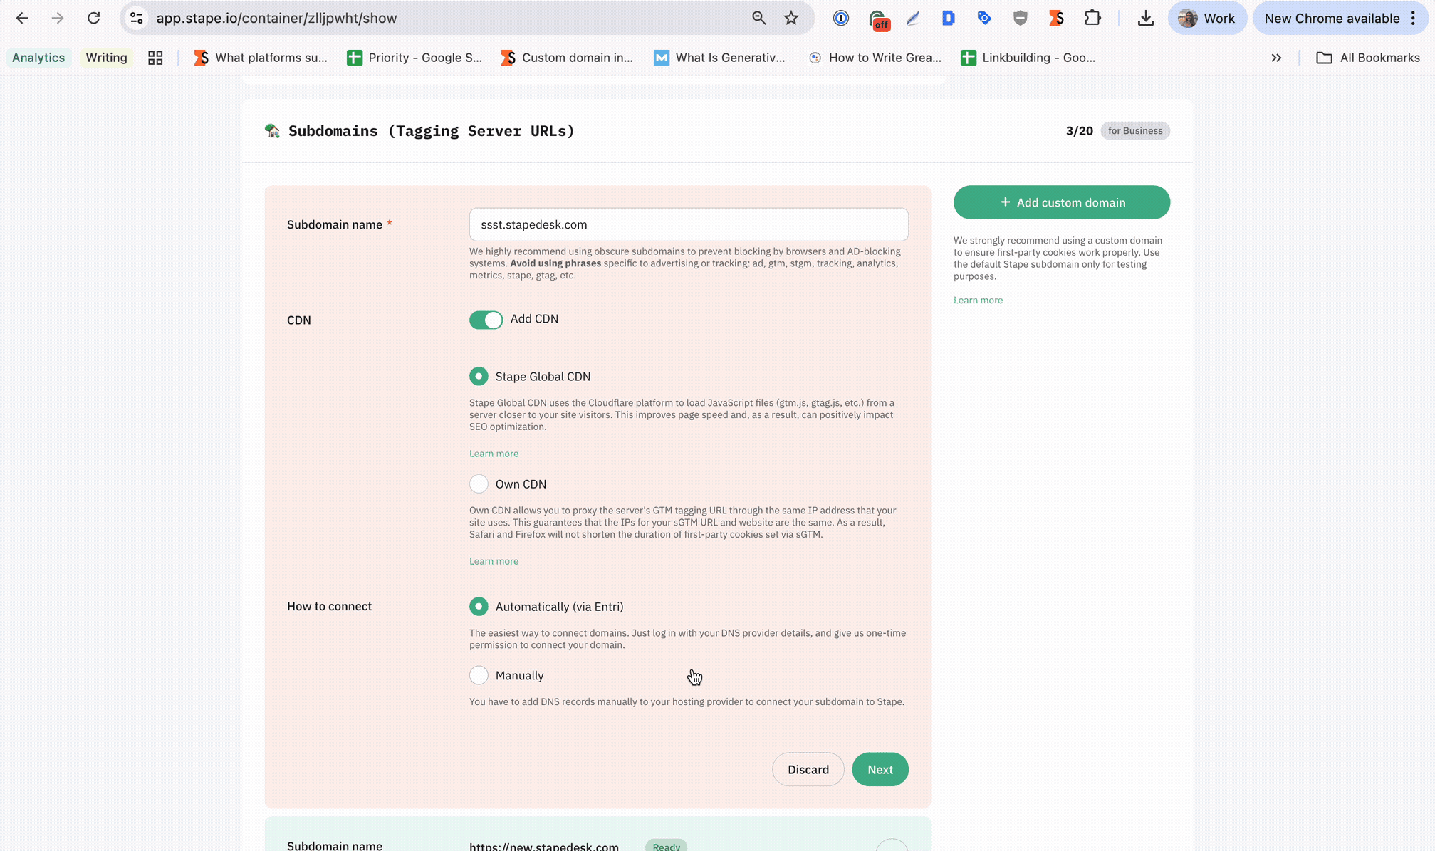The height and width of the screenshot is (851, 1435).
Task: Open the Extensions puzzle menu
Action: [1092, 19]
